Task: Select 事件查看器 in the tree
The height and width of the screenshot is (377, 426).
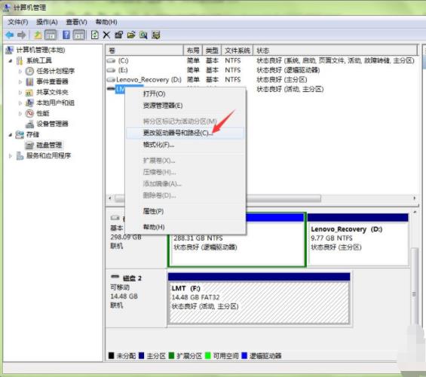Action: [x=52, y=81]
